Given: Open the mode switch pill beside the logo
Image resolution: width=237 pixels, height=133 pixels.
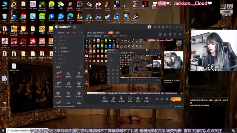Looking at the screenshot, I should [x=75, y=27].
